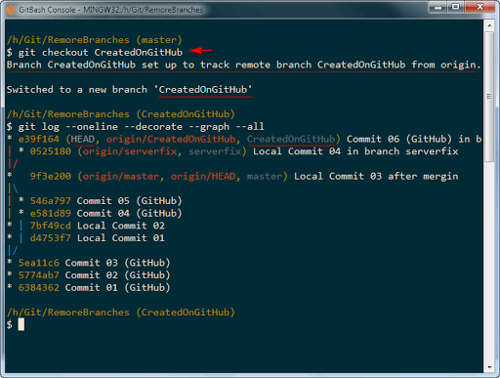The width and height of the screenshot is (500, 378).
Task: Click 'Local Commit 01' message
Action: (x=121, y=238)
